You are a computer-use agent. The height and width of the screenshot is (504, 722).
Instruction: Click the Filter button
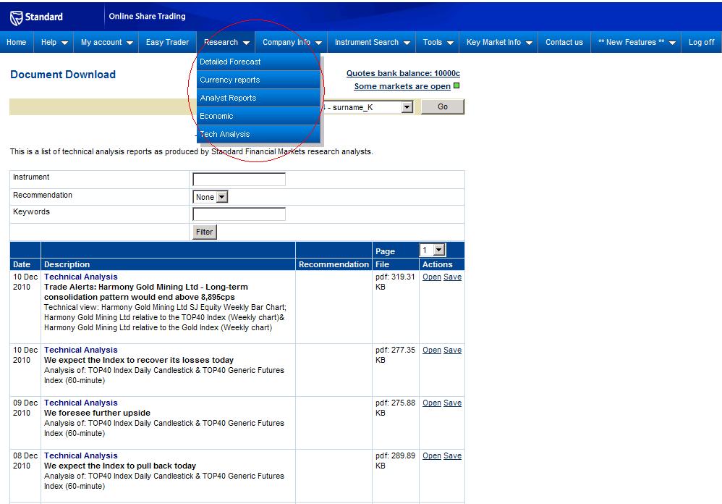tap(205, 232)
